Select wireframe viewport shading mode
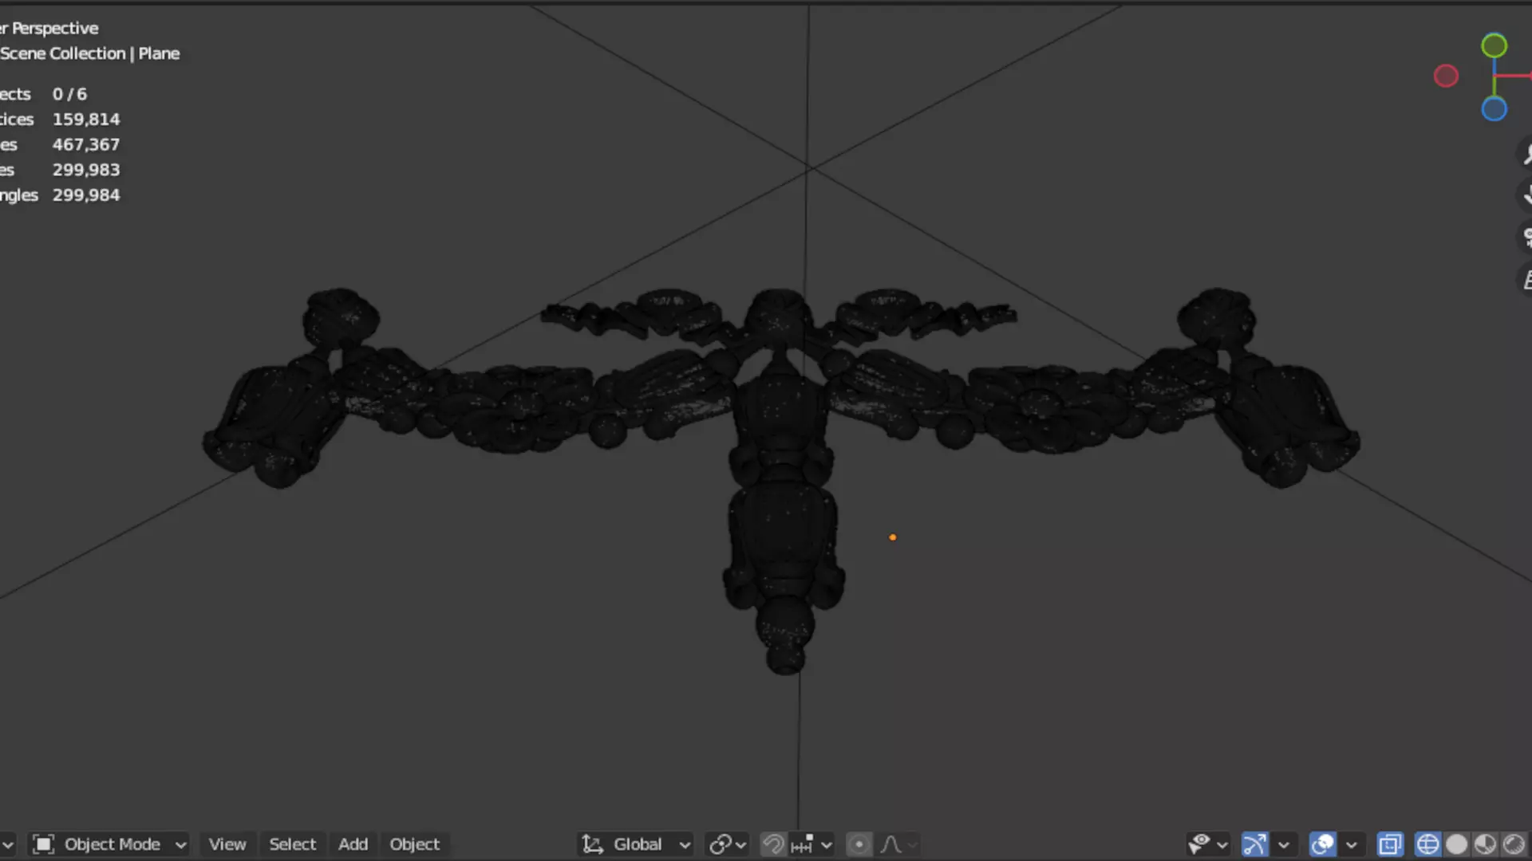The image size is (1532, 861). (x=1427, y=844)
